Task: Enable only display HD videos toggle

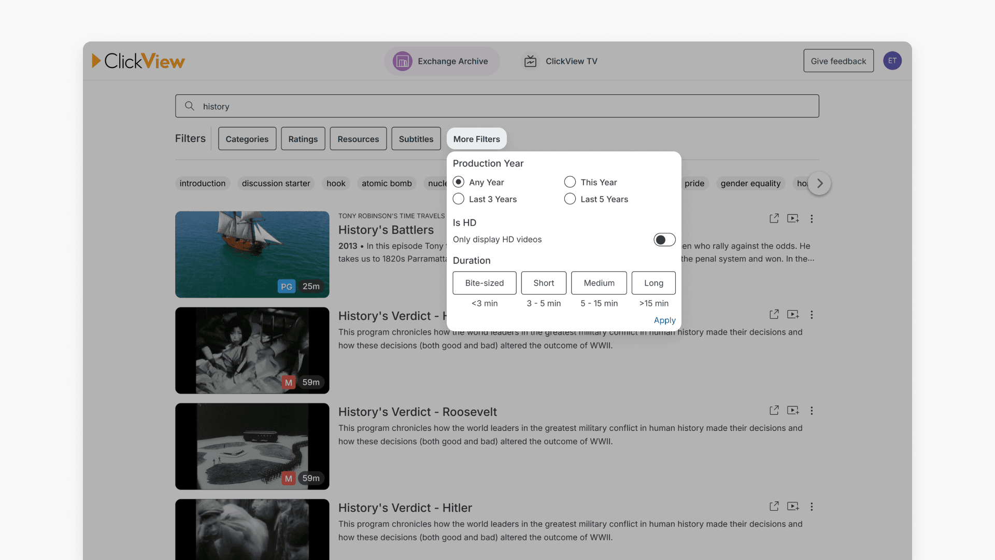Action: [664, 240]
